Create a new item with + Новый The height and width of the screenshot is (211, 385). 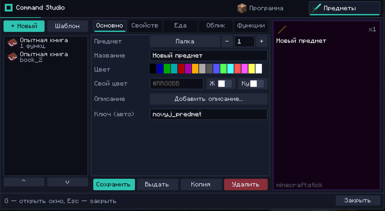(x=24, y=26)
